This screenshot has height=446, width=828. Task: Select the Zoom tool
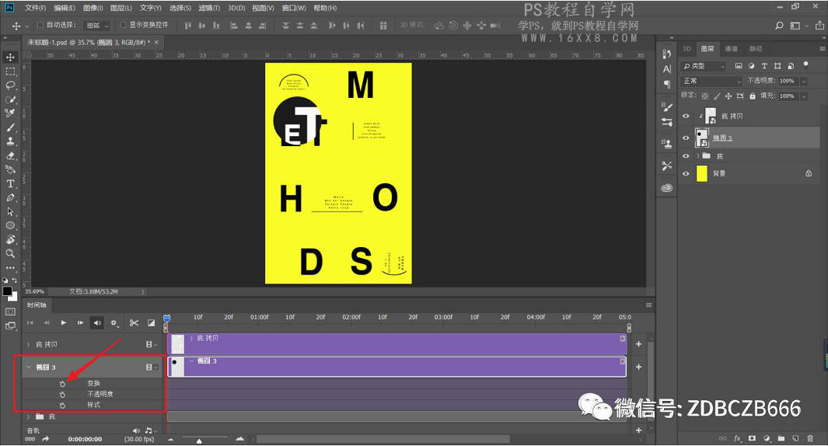click(x=11, y=253)
